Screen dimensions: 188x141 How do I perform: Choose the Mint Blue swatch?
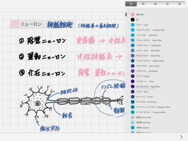[133, 35]
